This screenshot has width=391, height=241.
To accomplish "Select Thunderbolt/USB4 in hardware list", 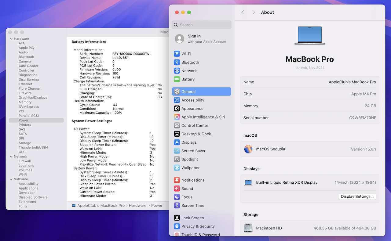I will [x=33, y=147].
